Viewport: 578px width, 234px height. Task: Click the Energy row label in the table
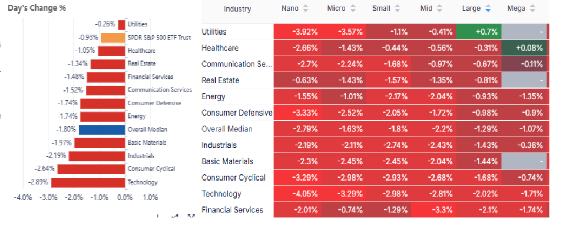click(x=214, y=97)
